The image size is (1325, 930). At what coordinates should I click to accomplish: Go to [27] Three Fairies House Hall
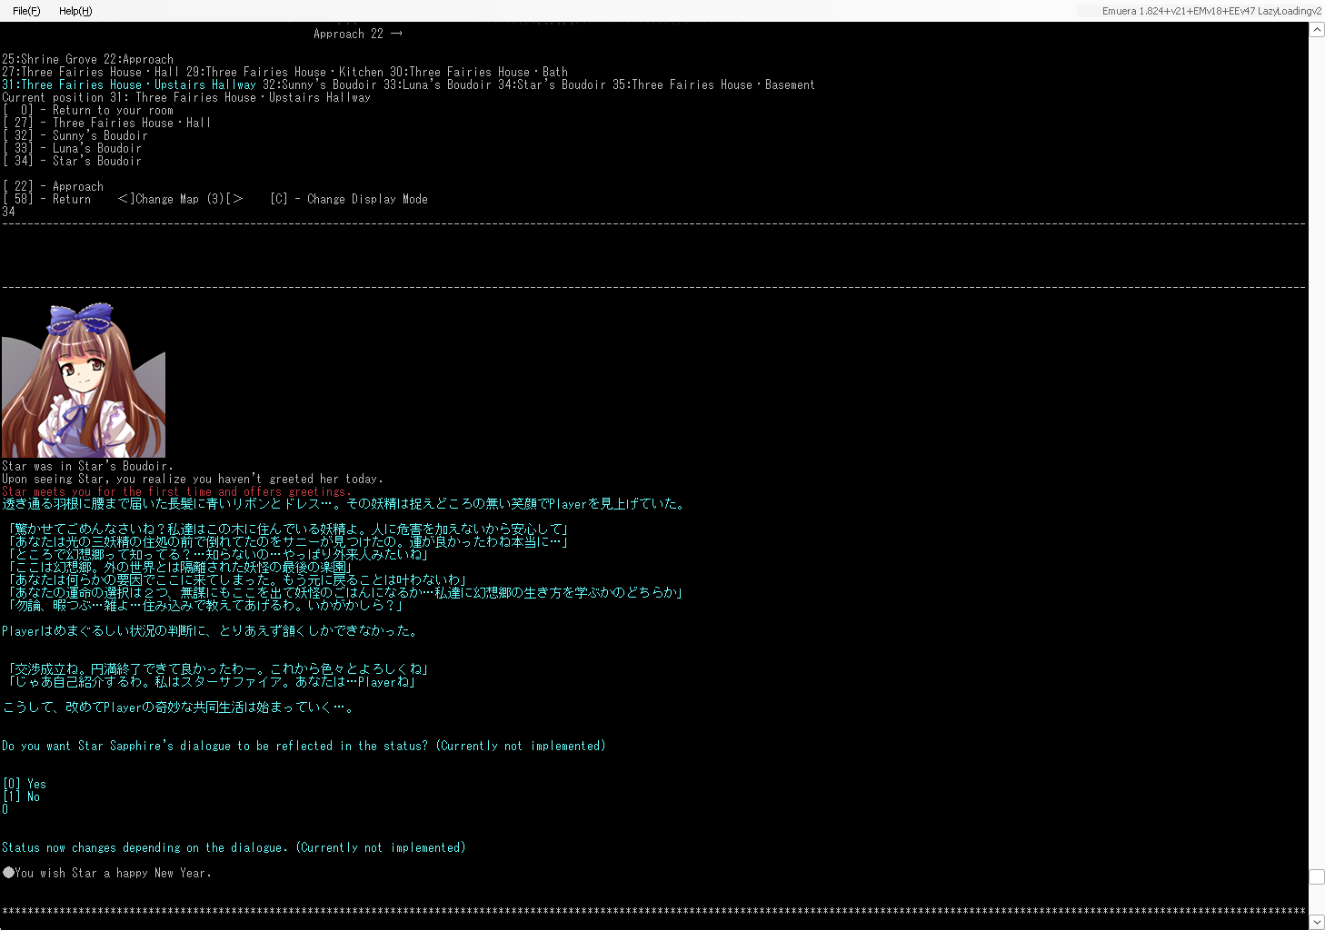[106, 123]
